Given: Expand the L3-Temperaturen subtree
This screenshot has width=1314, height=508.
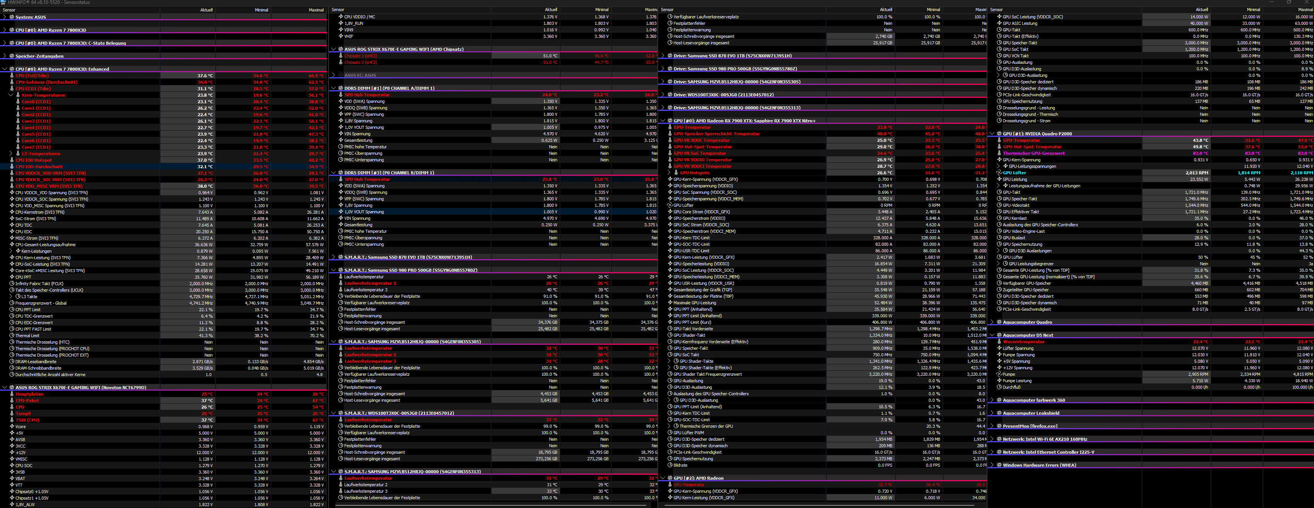Looking at the screenshot, I should point(11,154).
